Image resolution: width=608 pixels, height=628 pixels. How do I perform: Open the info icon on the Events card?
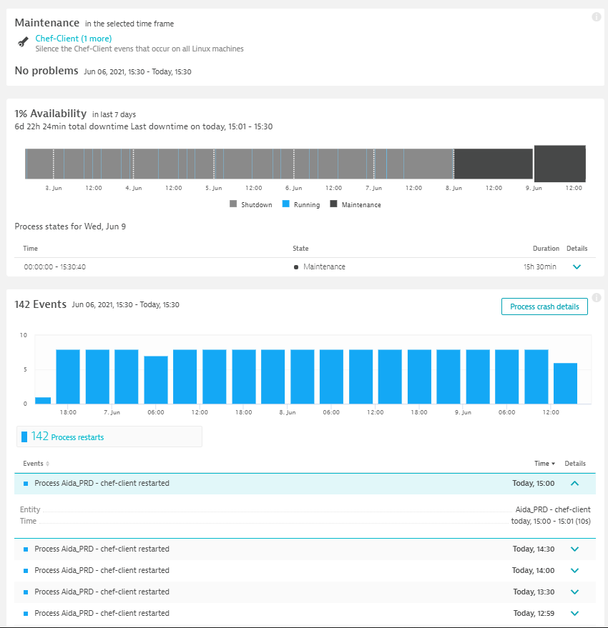pyautogui.click(x=596, y=299)
